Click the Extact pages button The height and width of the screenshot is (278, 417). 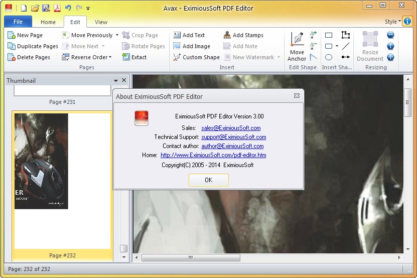coord(134,57)
